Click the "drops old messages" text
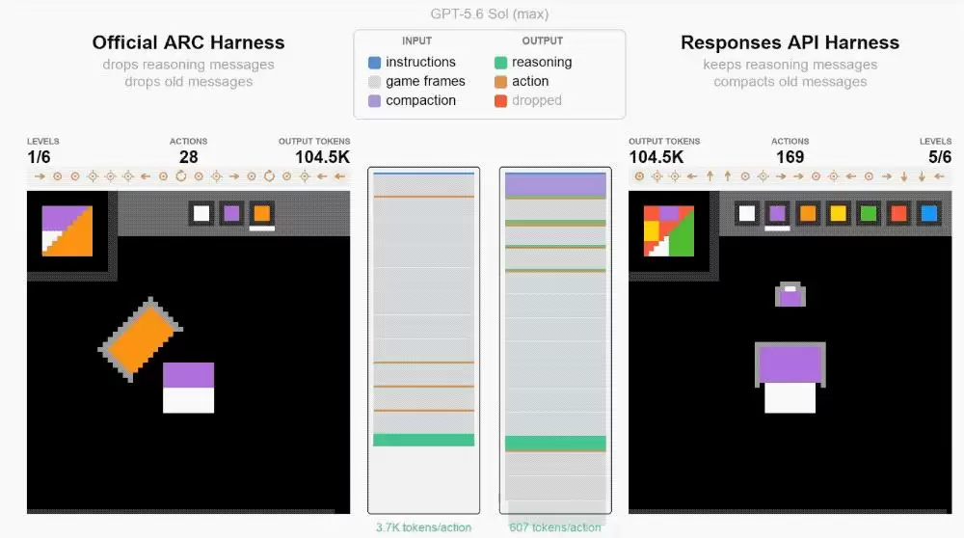 click(188, 82)
